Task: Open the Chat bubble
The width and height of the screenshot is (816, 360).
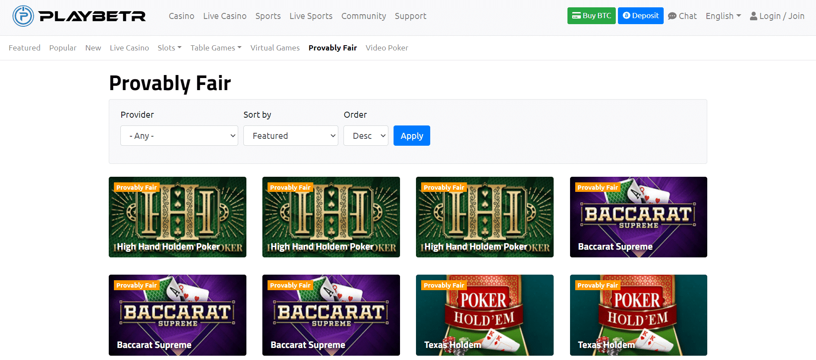Action: (x=682, y=16)
